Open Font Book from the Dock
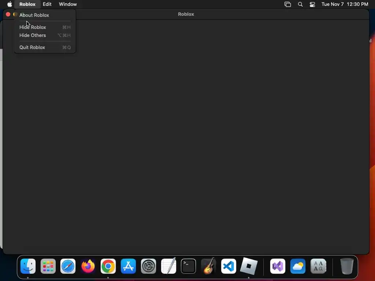The height and width of the screenshot is (281, 375). pos(318,266)
